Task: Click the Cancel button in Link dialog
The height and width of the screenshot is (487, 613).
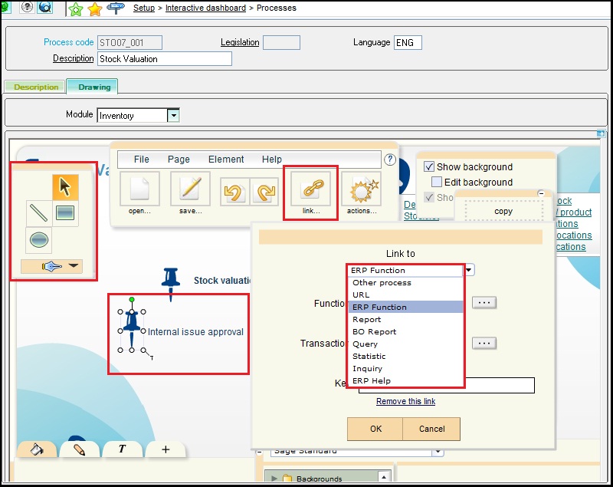Action: [431, 429]
